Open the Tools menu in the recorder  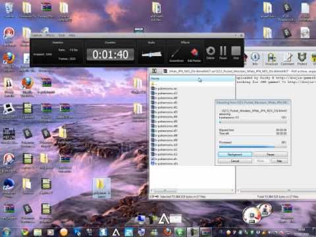[62, 36]
